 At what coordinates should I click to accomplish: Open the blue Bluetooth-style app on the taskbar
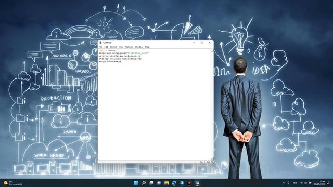coord(182,183)
